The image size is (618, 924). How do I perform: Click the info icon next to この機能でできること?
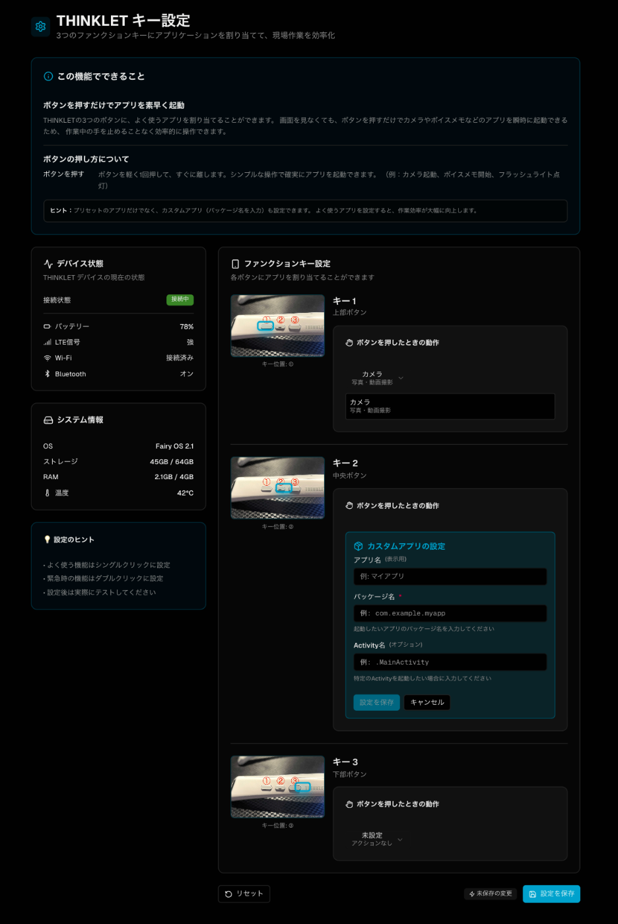48,77
